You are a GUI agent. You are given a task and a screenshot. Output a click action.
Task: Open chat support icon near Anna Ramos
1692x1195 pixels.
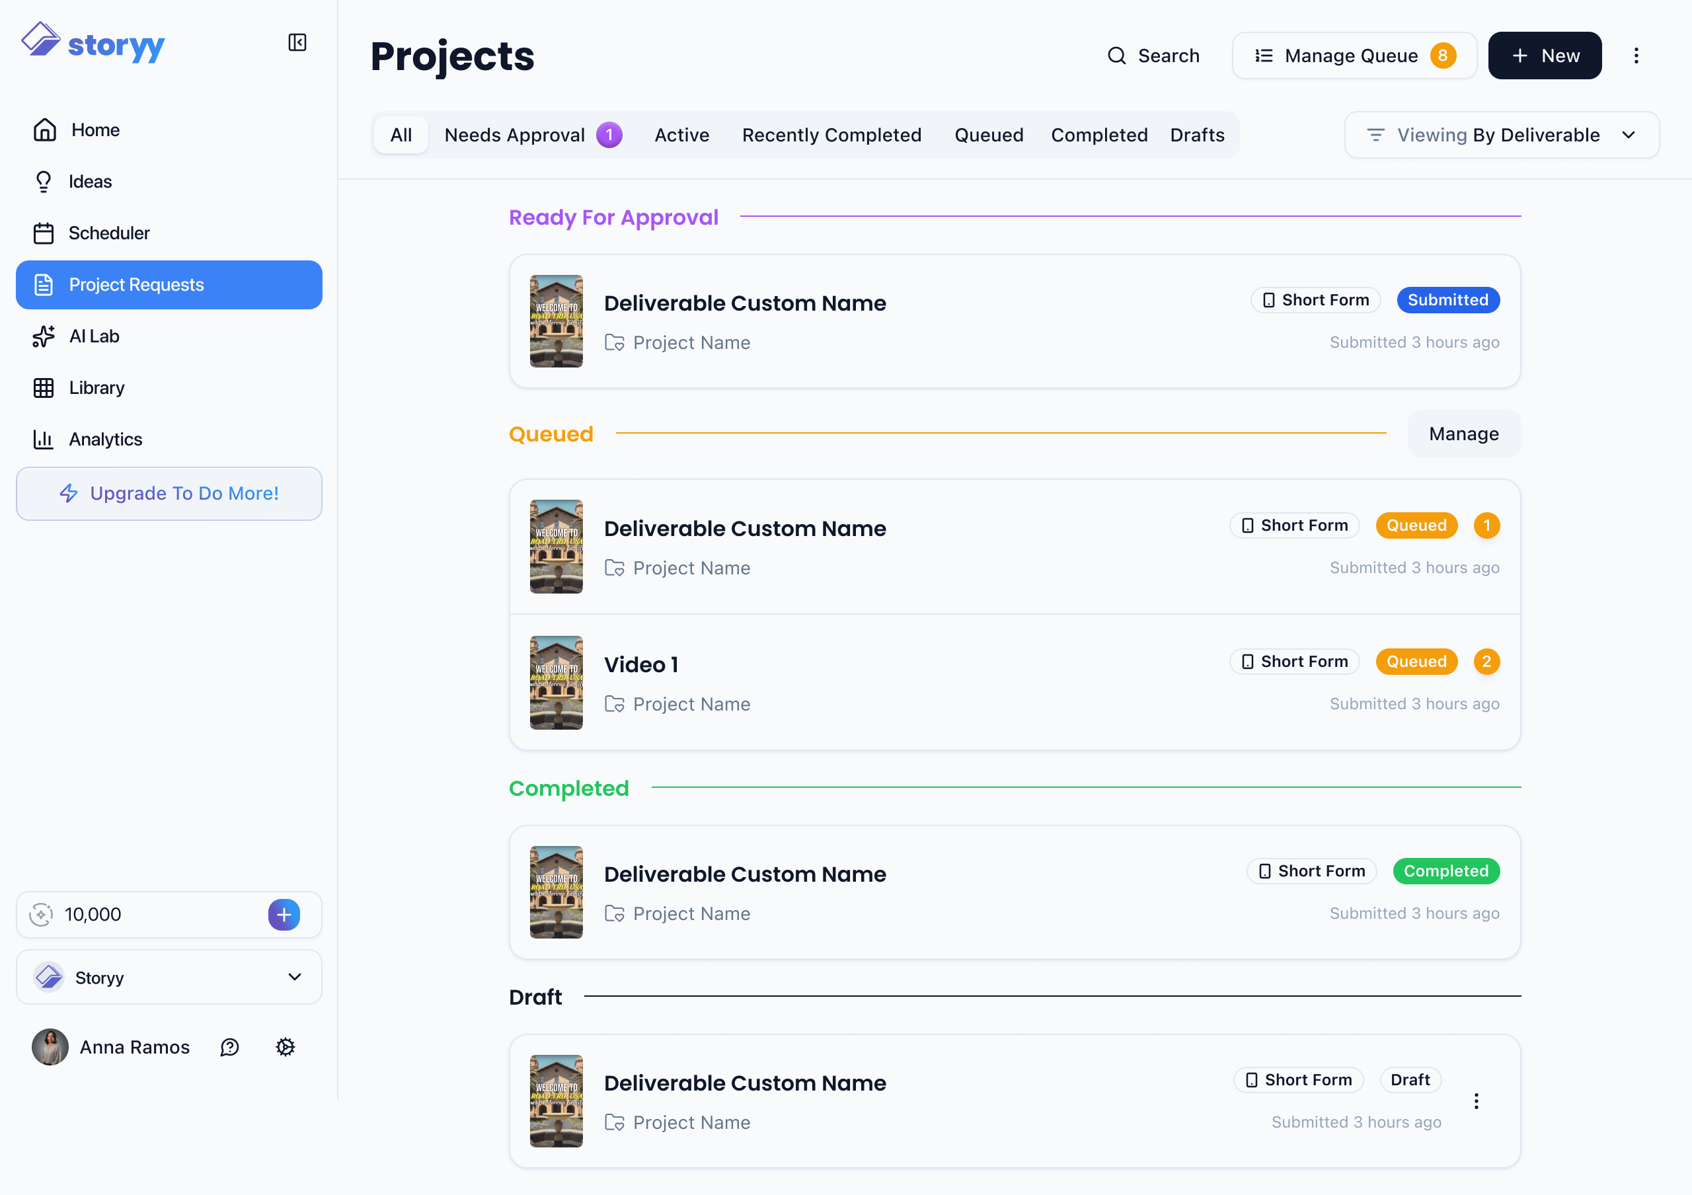click(x=230, y=1047)
